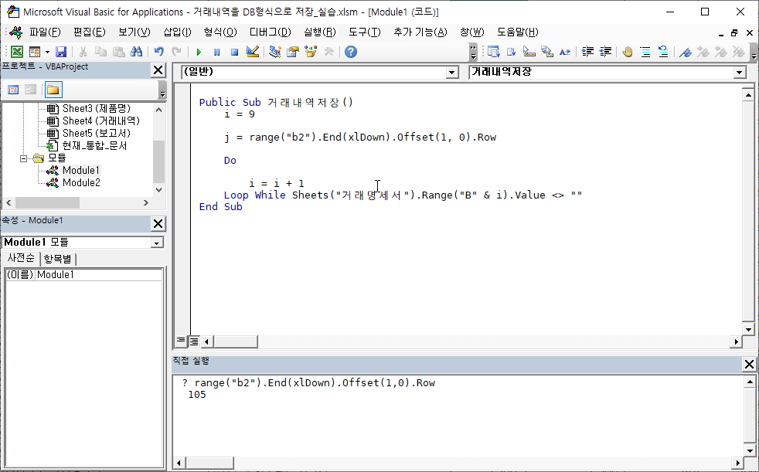Break execution with the pause icon

(x=216, y=52)
